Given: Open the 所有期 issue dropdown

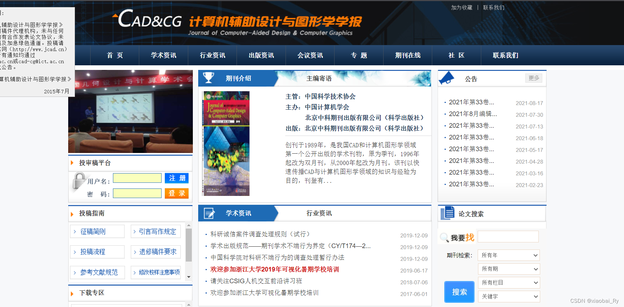Looking at the screenshot, I should tap(509, 269).
